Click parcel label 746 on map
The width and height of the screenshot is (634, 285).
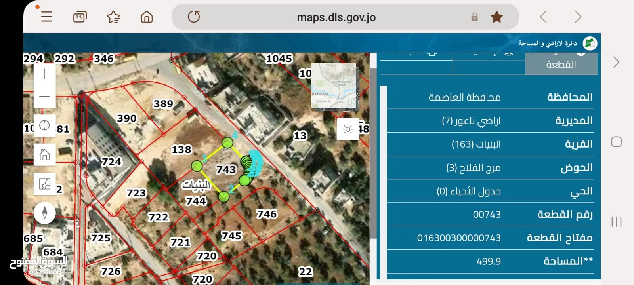click(267, 214)
